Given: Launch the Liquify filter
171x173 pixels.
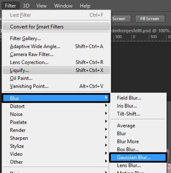Looking at the screenshot, I should 56,70.
